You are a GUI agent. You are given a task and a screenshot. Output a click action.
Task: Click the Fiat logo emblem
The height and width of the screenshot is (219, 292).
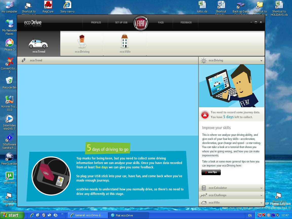141,23
